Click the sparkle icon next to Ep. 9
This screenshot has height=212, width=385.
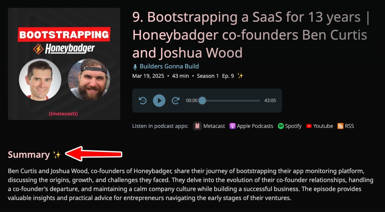coord(240,76)
